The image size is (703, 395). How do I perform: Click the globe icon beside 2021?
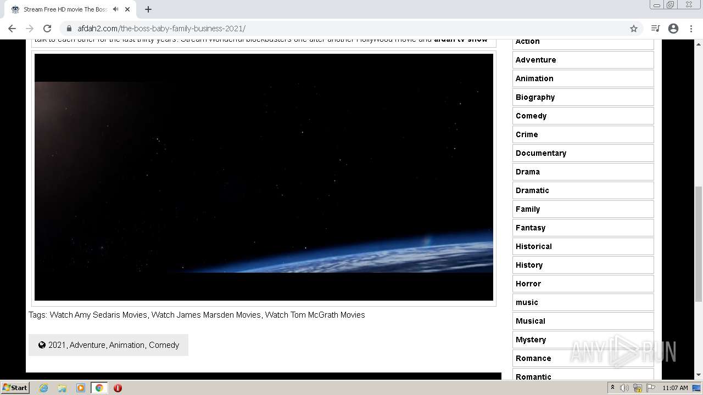(42, 345)
